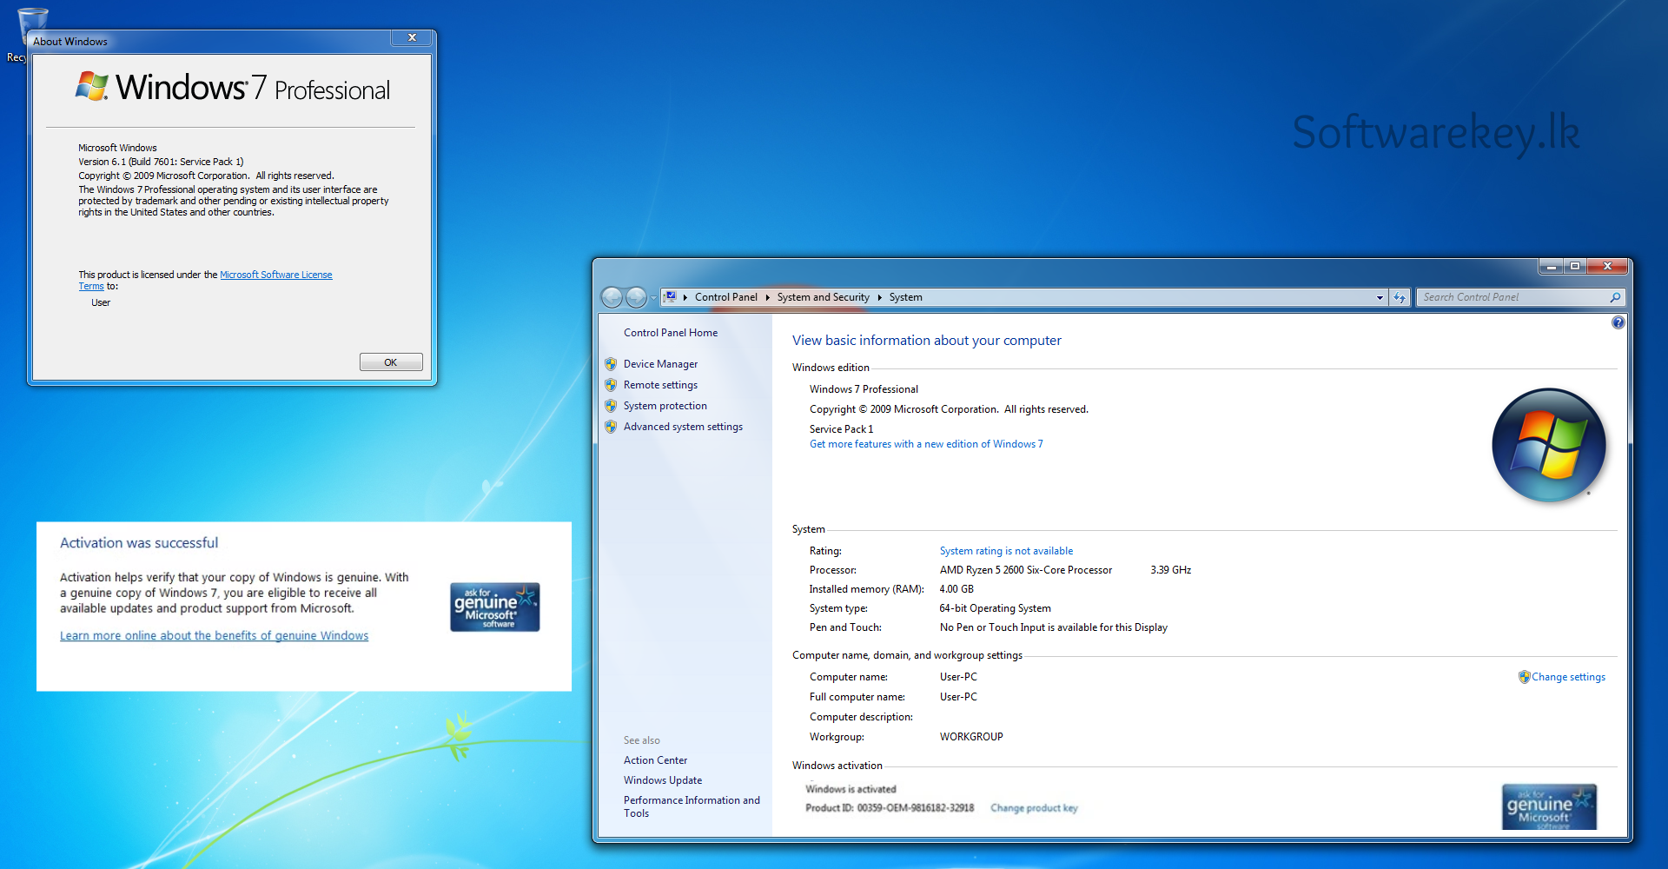This screenshot has height=869, width=1668.
Task: Click in the Search Control Panel field
Action: pos(1512,297)
